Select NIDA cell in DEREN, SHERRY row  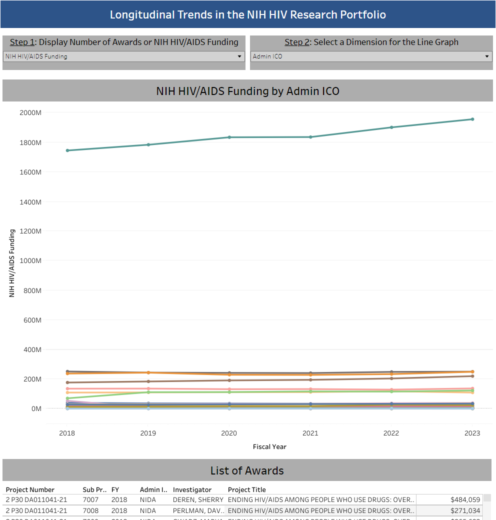pyautogui.click(x=148, y=500)
